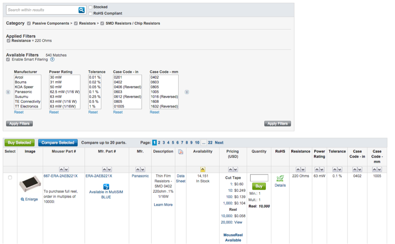Uncheck Resistance = 220 Ohms filter
This screenshot has width=395, height=244.
[x=9, y=40]
